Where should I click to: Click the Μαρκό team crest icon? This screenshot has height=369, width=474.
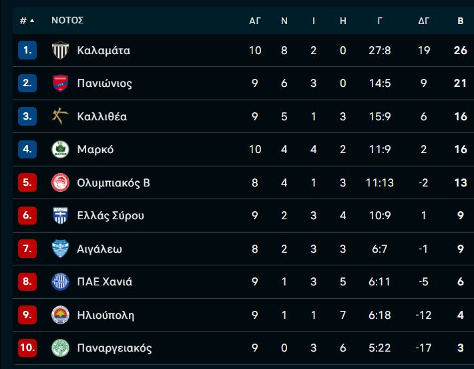[61, 149]
